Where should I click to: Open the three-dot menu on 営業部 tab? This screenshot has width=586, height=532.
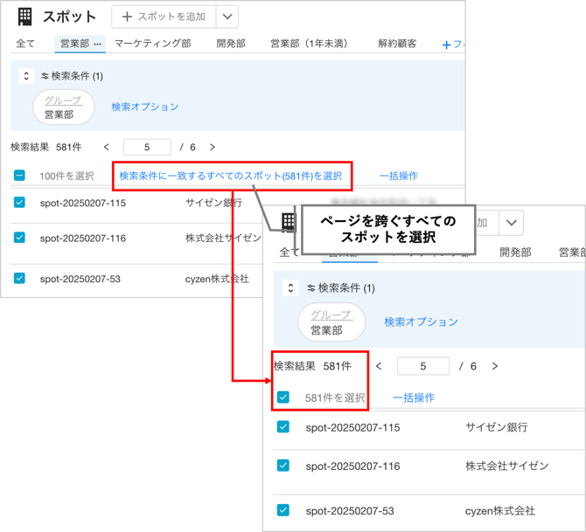click(x=98, y=44)
